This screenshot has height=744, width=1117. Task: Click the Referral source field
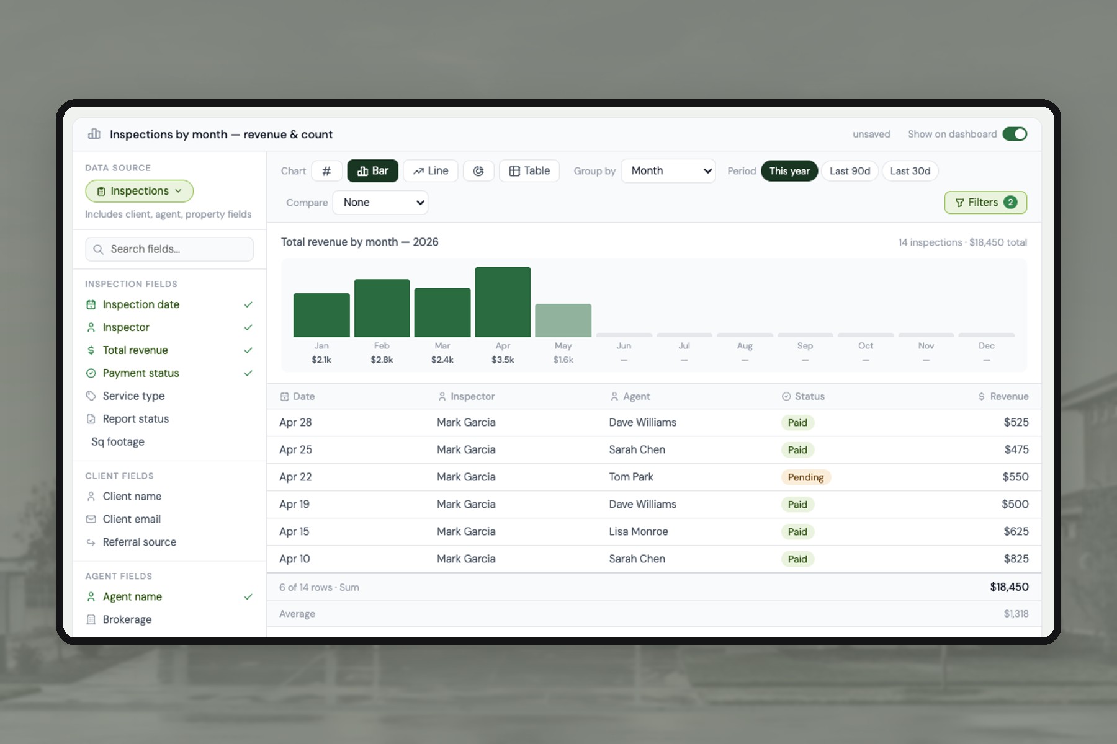coord(169,542)
